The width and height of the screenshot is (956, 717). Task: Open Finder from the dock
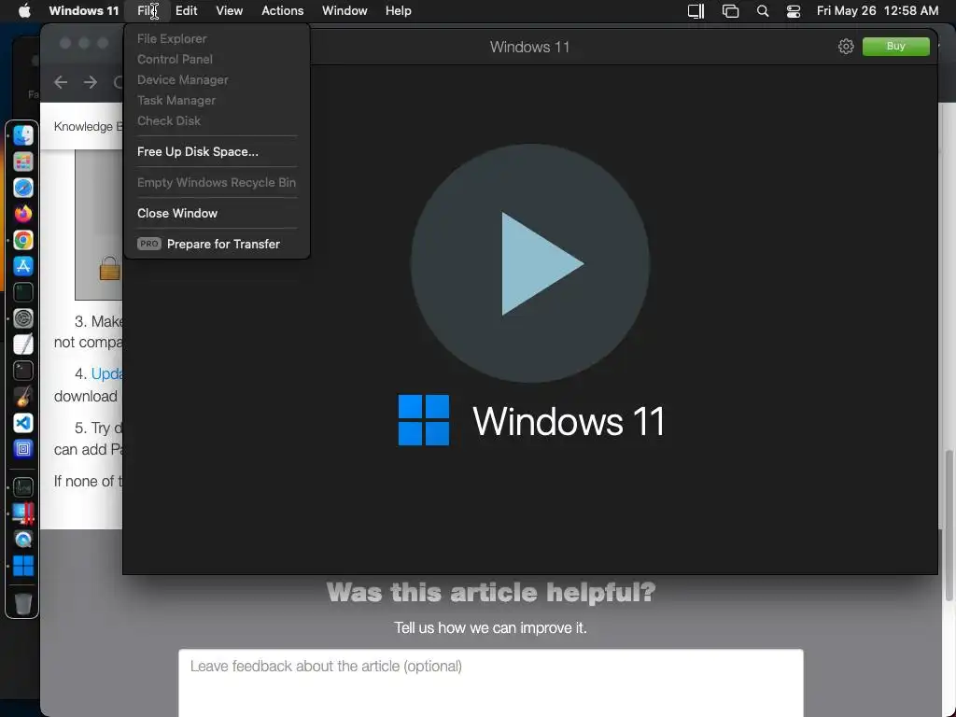coord(23,135)
